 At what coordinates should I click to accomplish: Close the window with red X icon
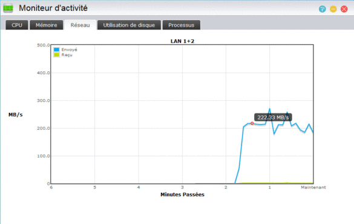pos(344,9)
